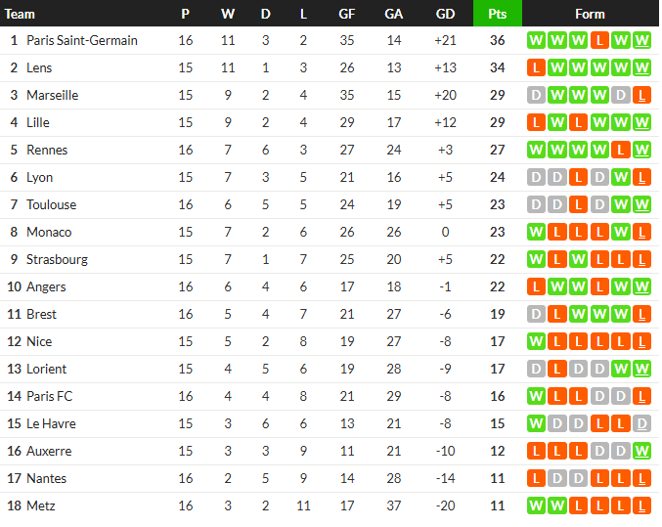The width and height of the screenshot is (662, 527).
Task: Click Paris Saint-Germain's latest form W badge
Action: (x=641, y=40)
